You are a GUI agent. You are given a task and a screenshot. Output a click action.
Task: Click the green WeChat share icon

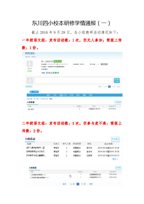pyautogui.click(x=58, y=73)
